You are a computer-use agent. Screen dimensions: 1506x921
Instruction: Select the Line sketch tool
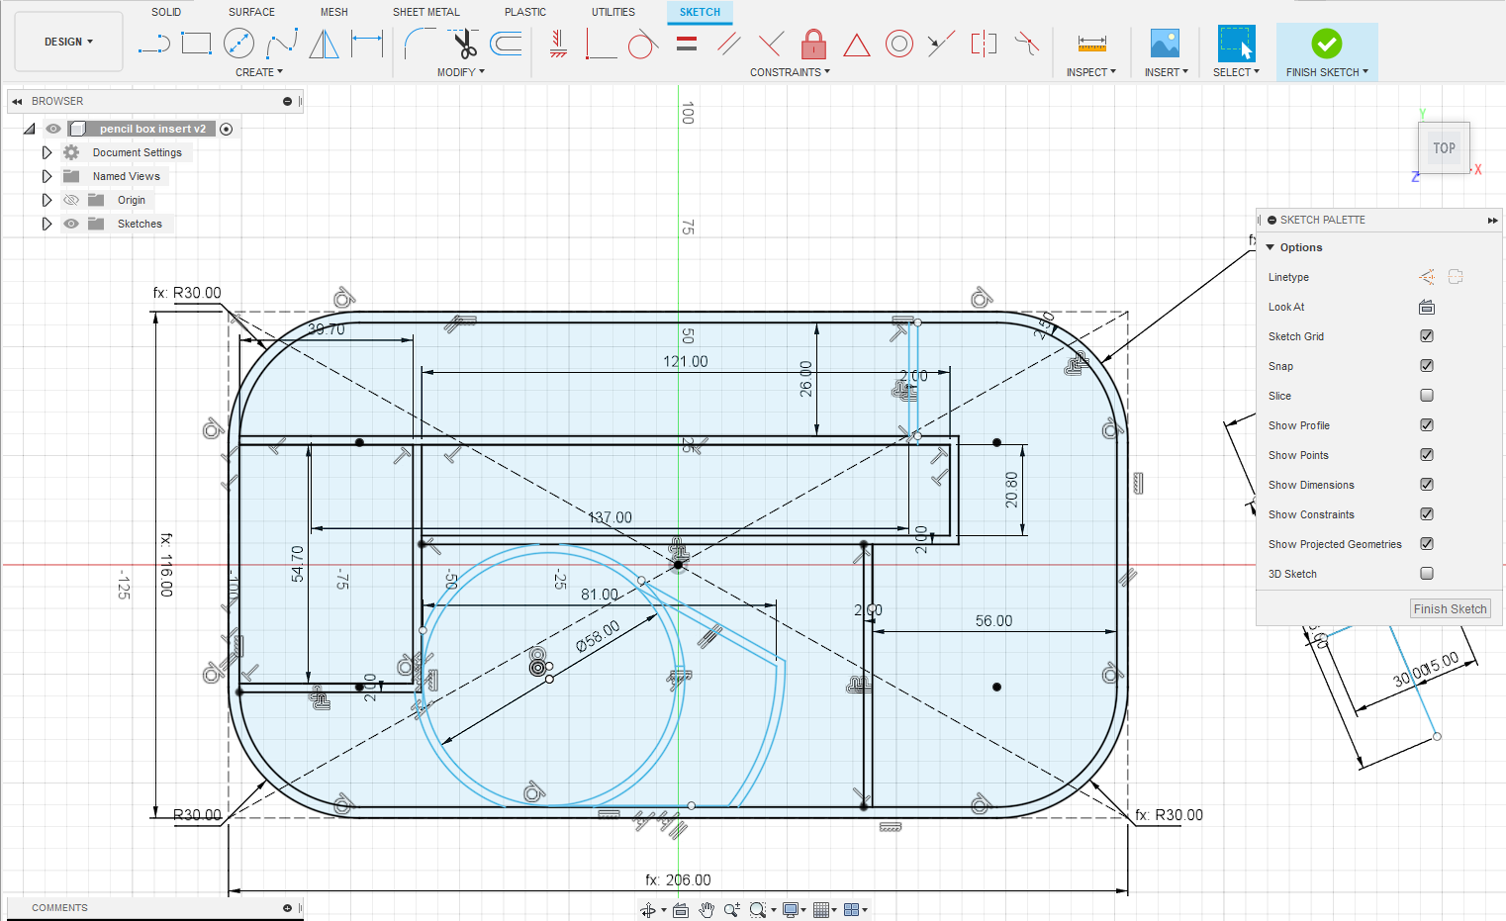coord(154,44)
